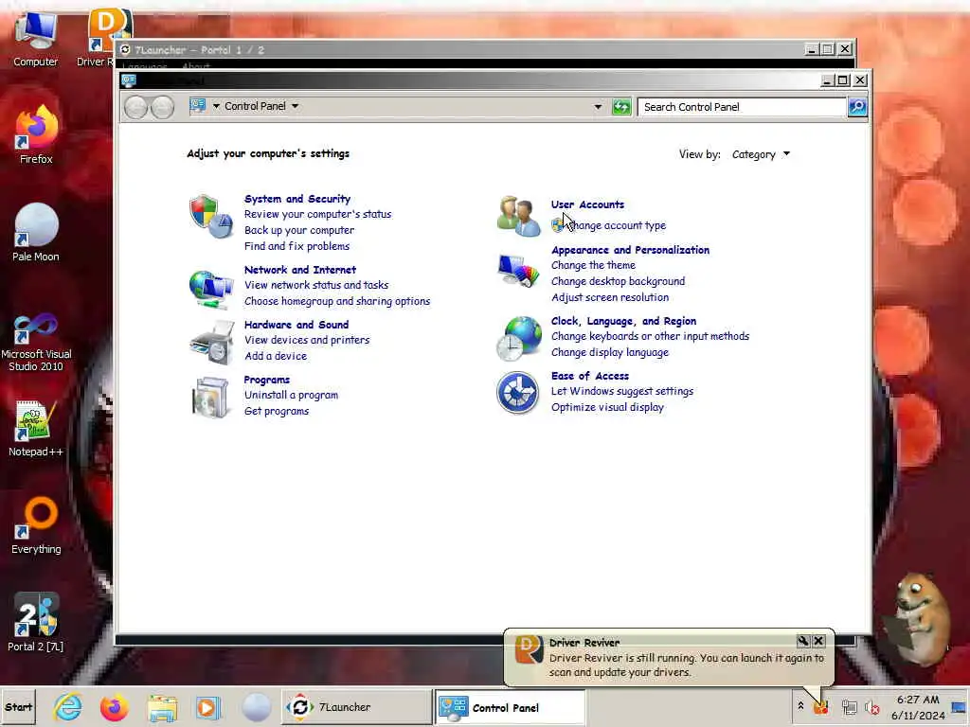Click View network status and tasks
Image resolution: width=970 pixels, height=727 pixels.
pyautogui.click(x=316, y=285)
